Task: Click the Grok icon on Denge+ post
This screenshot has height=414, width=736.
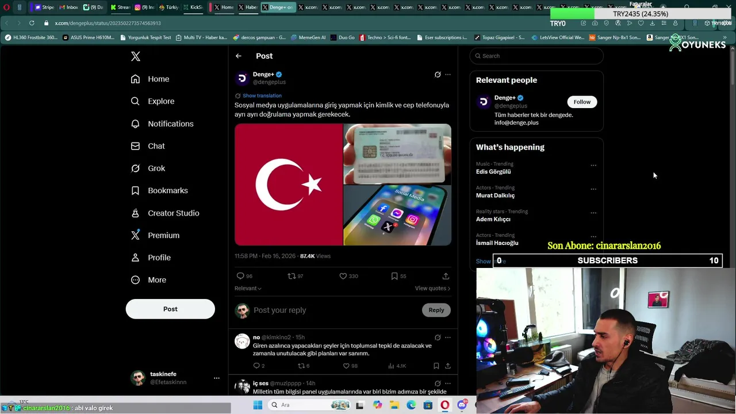Action: point(438,74)
